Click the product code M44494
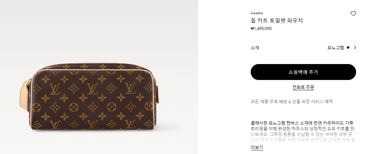The height and width of the screenshot is (154, 386). tap(257, 13)
